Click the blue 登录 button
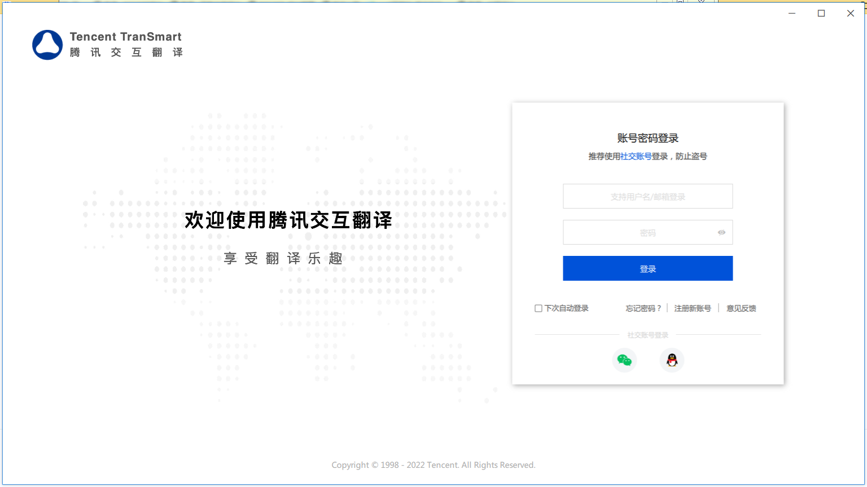Screen dimensions: 867x487 [648, 268]
